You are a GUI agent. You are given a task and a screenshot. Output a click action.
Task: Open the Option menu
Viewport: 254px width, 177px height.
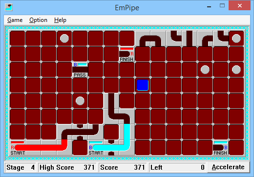(x=38, y=20)
